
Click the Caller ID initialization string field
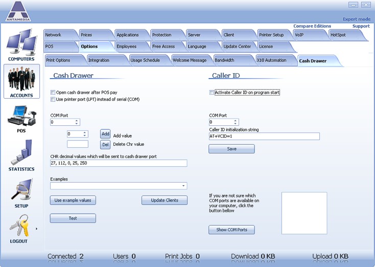[x=264, y=137]
